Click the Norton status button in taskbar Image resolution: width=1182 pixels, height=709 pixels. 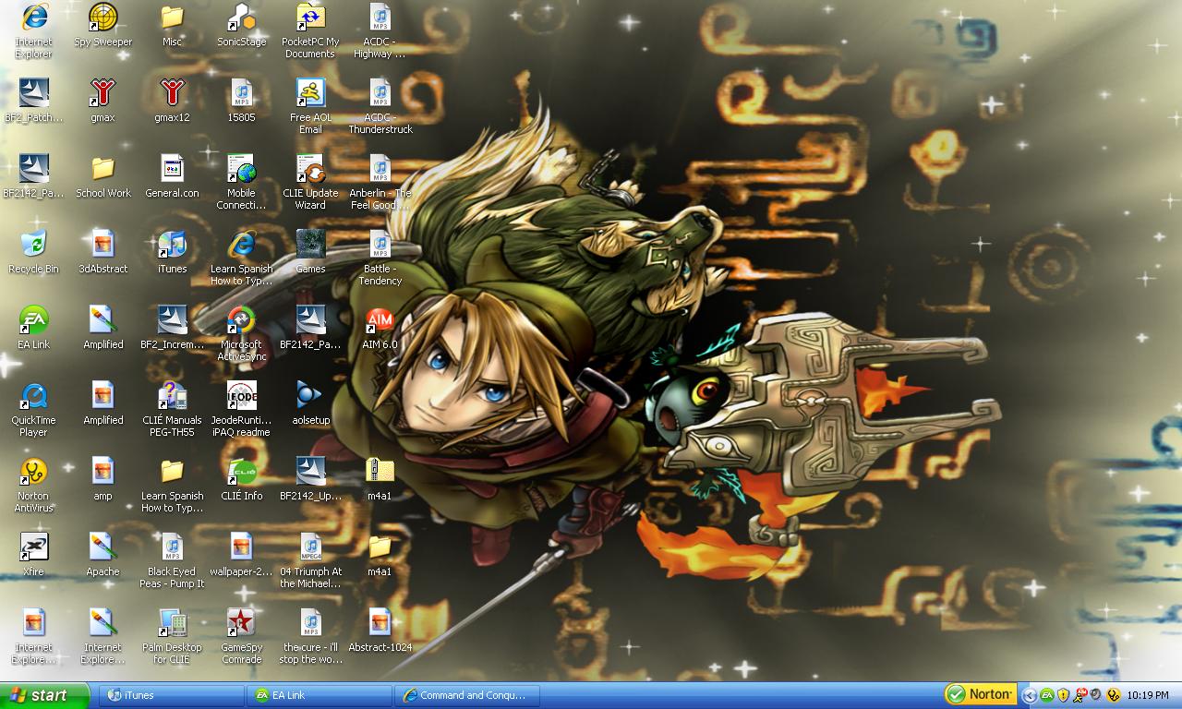[981, 694]
